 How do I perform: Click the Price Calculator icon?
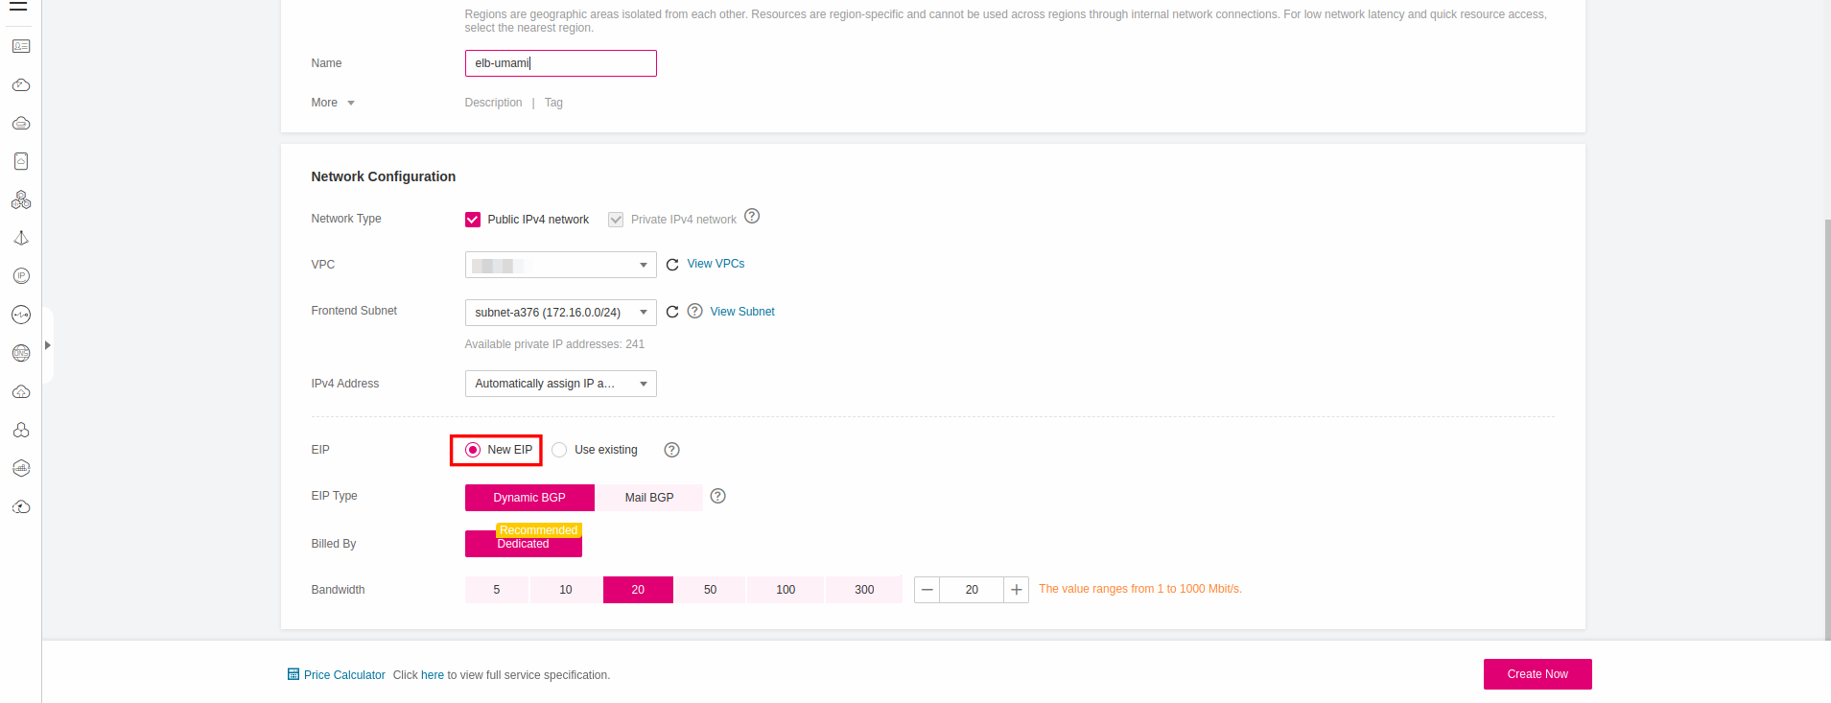[293, 674]
